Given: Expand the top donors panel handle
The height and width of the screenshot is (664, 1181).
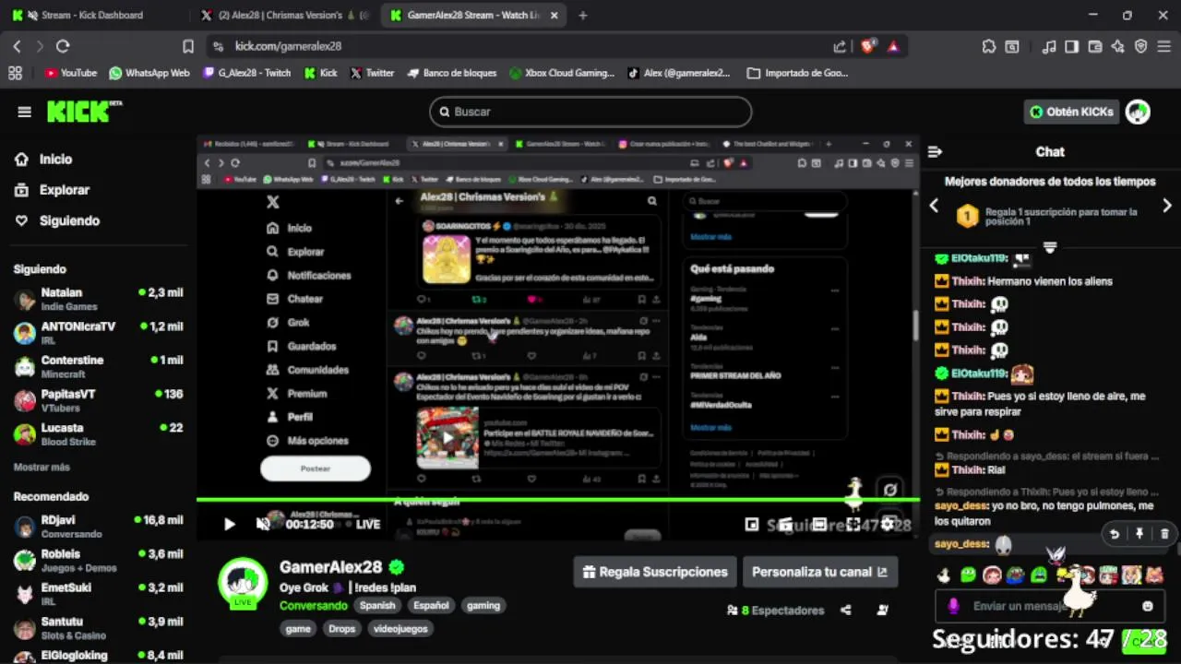Looking at the screenshot, I should (x=1049, y=246).
